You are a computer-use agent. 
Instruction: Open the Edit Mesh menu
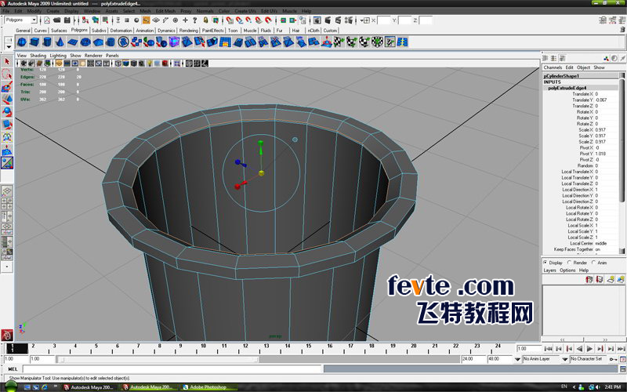point(165,11)
